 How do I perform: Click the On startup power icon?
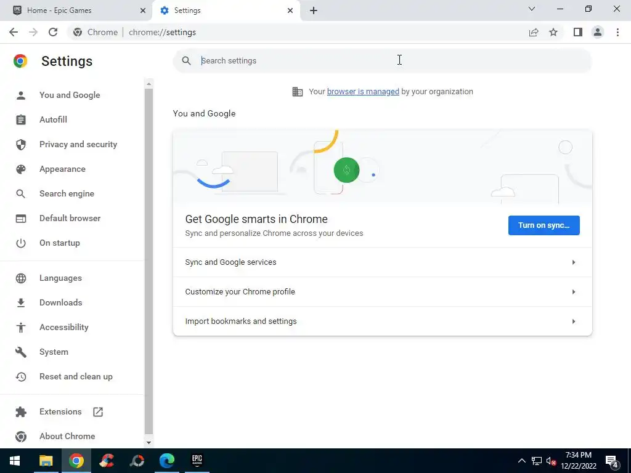click(21, 243)
